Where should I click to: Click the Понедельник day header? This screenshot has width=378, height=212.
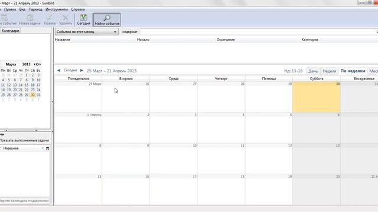click(x=79, y=78)
